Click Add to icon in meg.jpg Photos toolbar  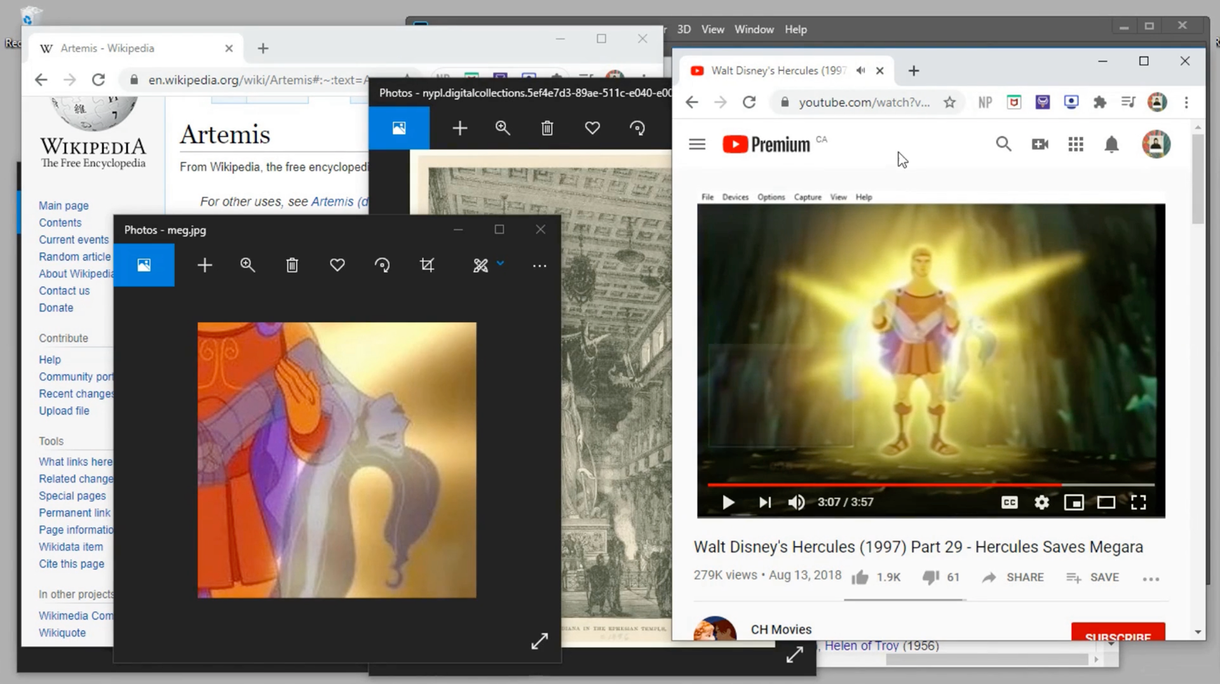[205, 265]
